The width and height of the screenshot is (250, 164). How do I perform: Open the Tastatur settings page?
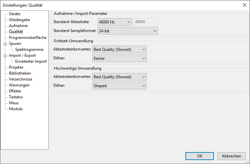coord(16,97)
